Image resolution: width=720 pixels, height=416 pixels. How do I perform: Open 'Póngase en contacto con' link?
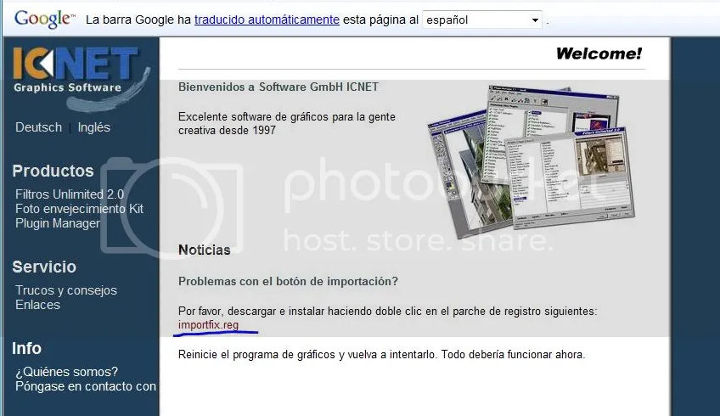86,386
